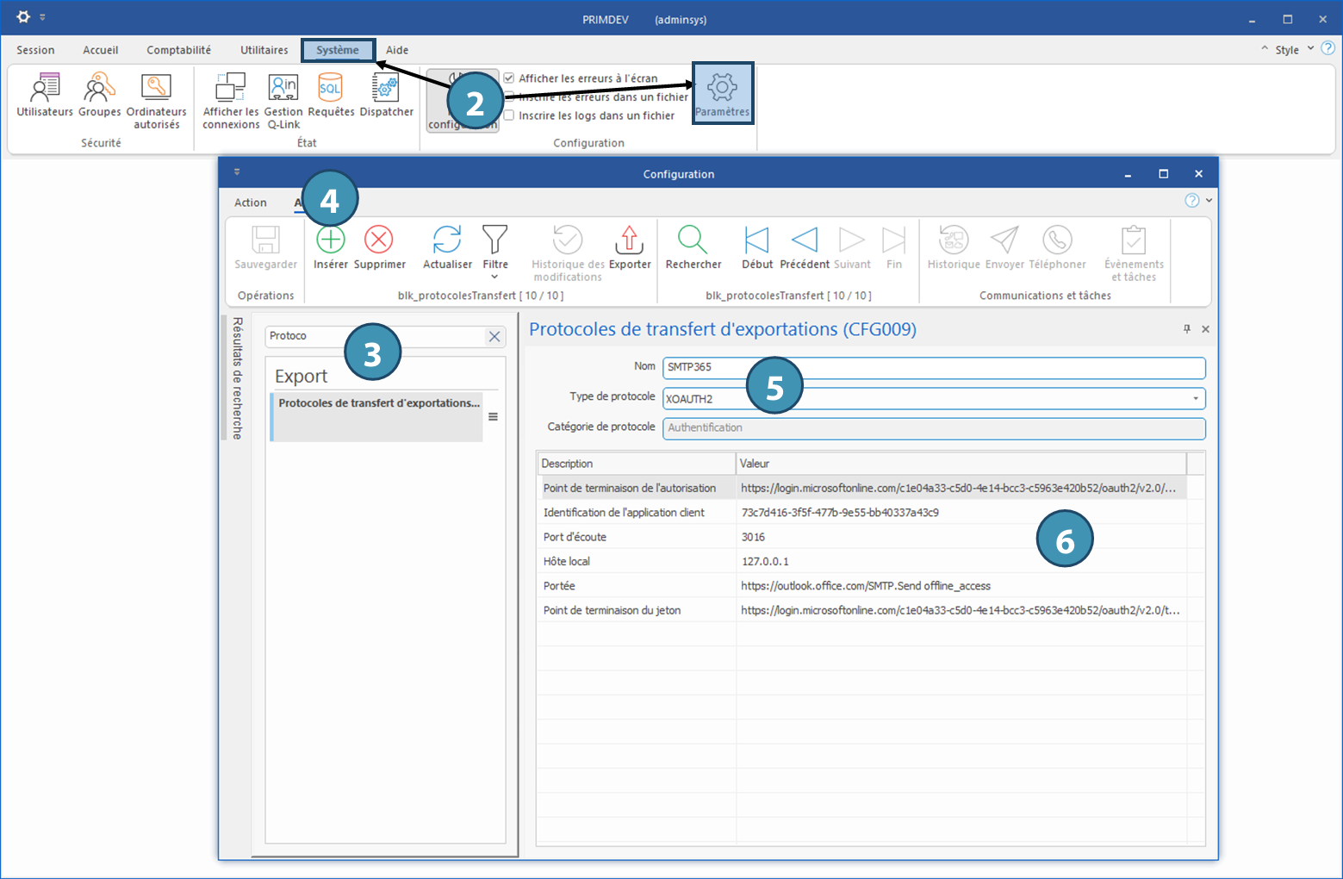Uncheck Afficher les erreurs à l'écran

tap(509, 78)
